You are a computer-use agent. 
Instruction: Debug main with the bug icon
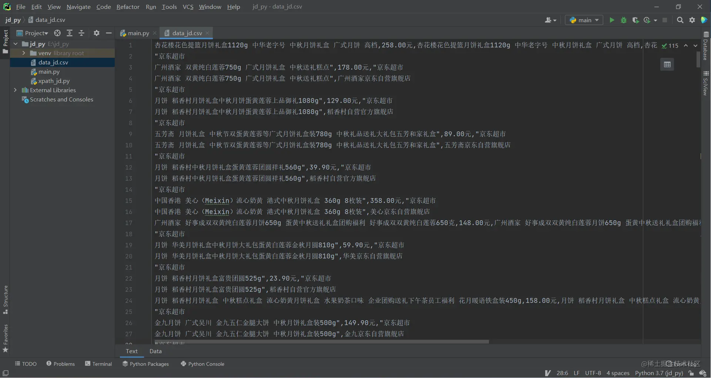[x=624, y=20]
